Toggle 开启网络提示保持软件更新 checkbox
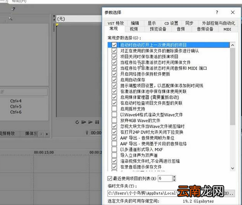Screen dimensions: 242x205 tap(114, 74)
